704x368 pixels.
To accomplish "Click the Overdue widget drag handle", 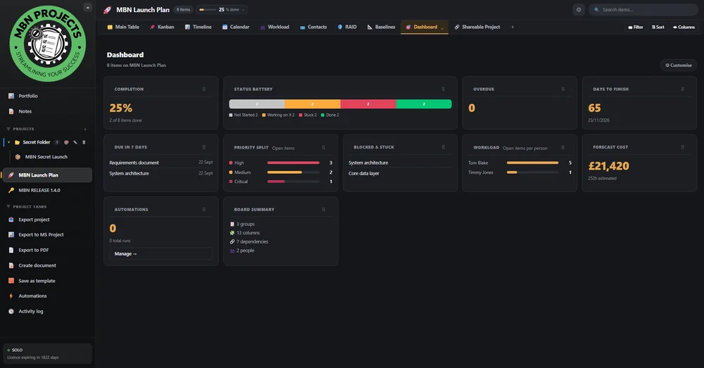I will [x=562, y=89].
